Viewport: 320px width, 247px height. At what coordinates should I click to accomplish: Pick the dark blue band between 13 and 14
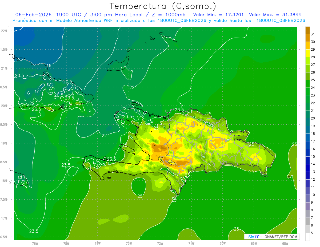[307, 168]
